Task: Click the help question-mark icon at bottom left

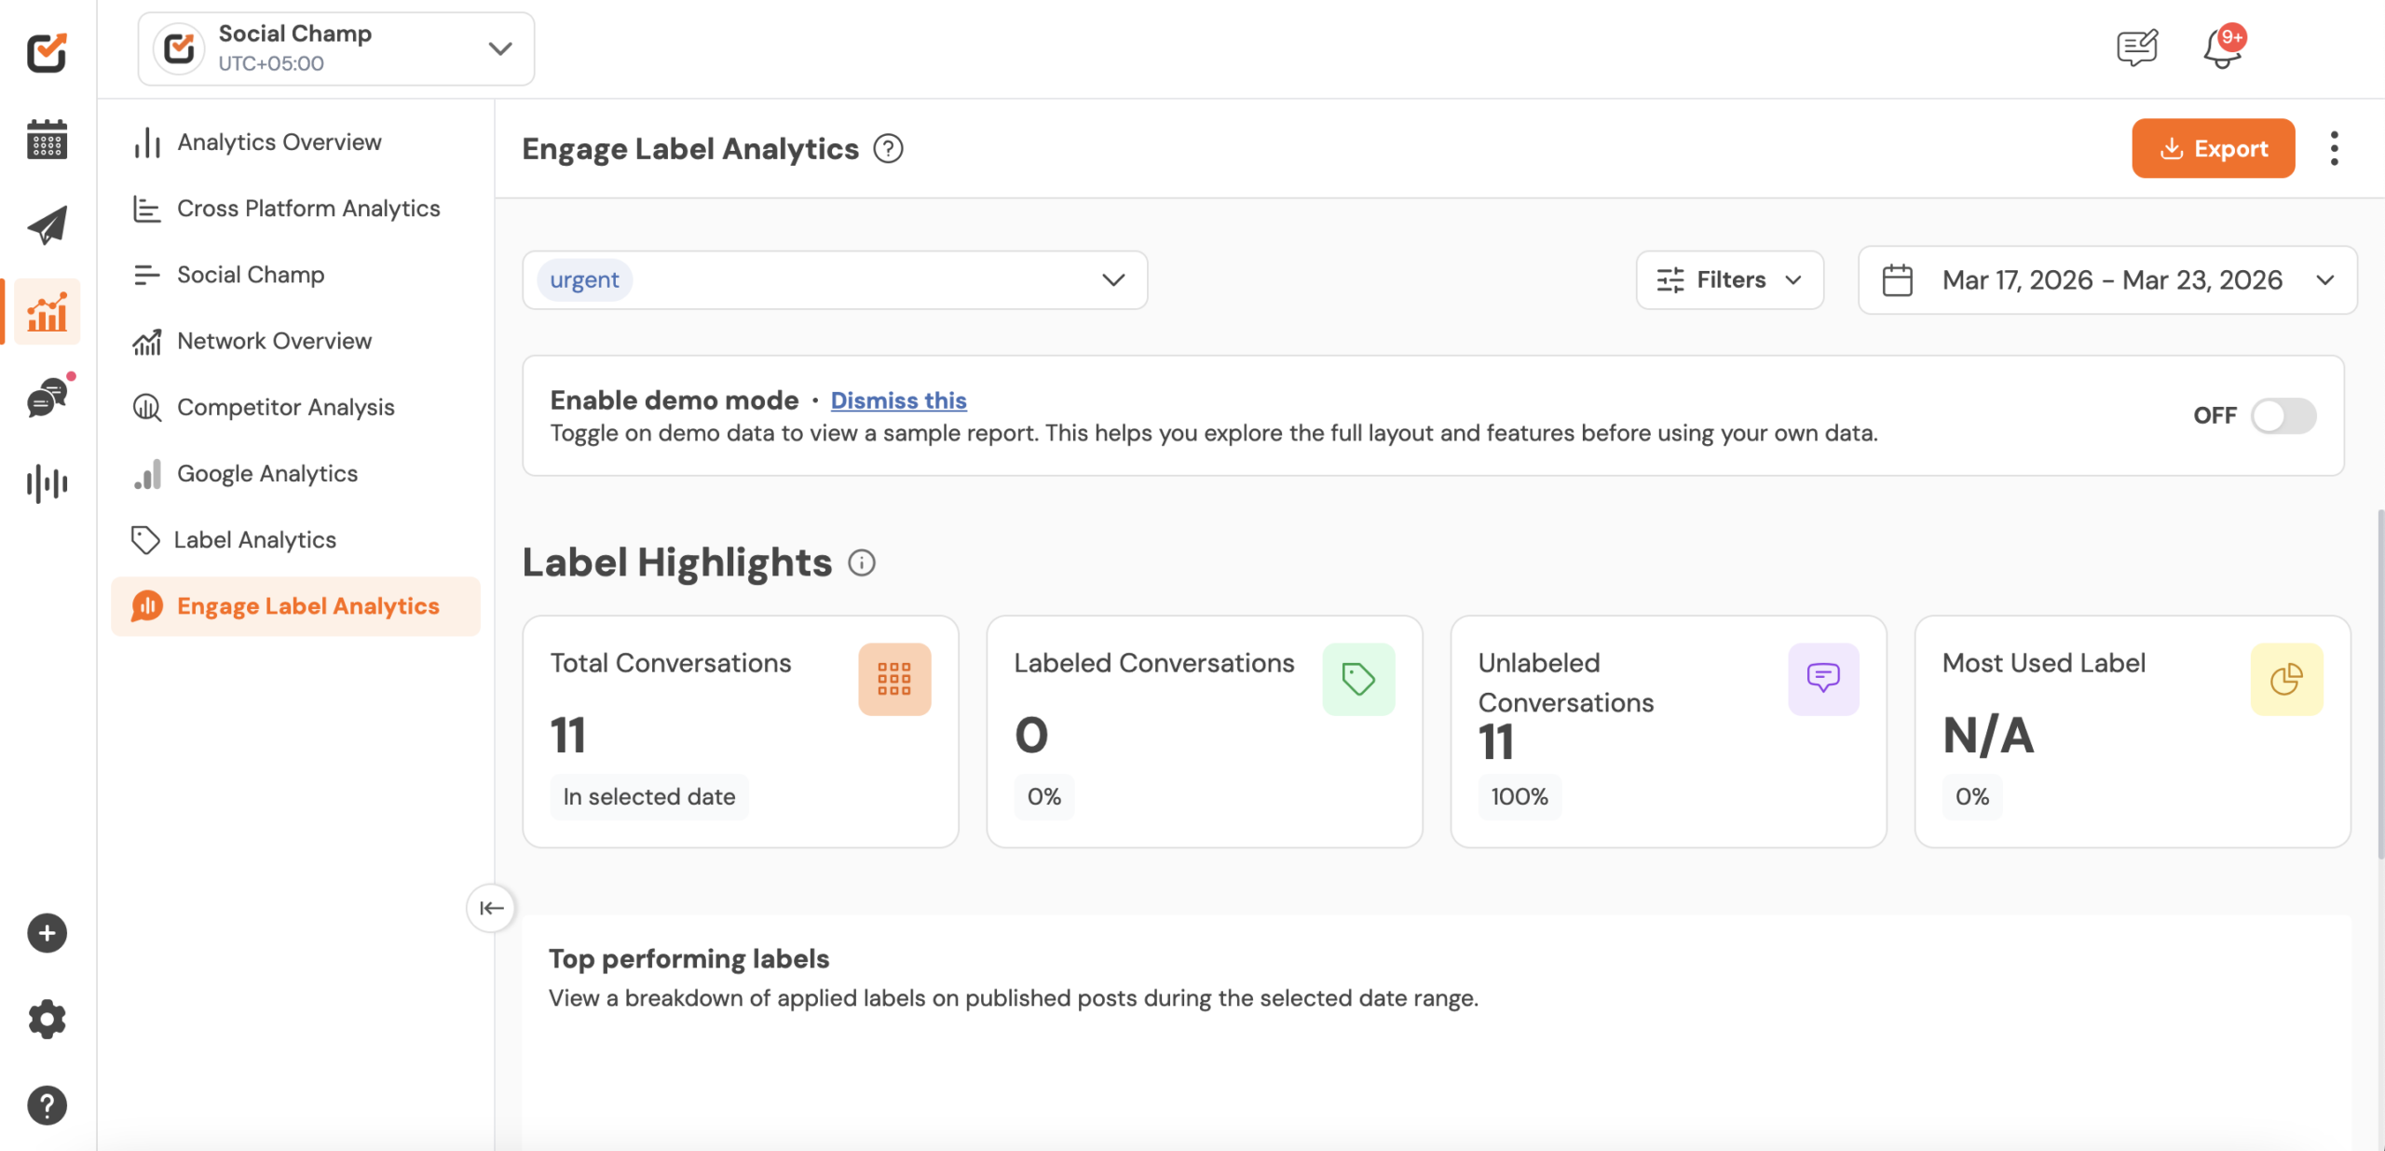Action: [46, 1104]
